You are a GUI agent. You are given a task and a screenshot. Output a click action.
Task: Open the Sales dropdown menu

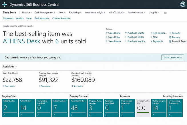click(62, 12)
